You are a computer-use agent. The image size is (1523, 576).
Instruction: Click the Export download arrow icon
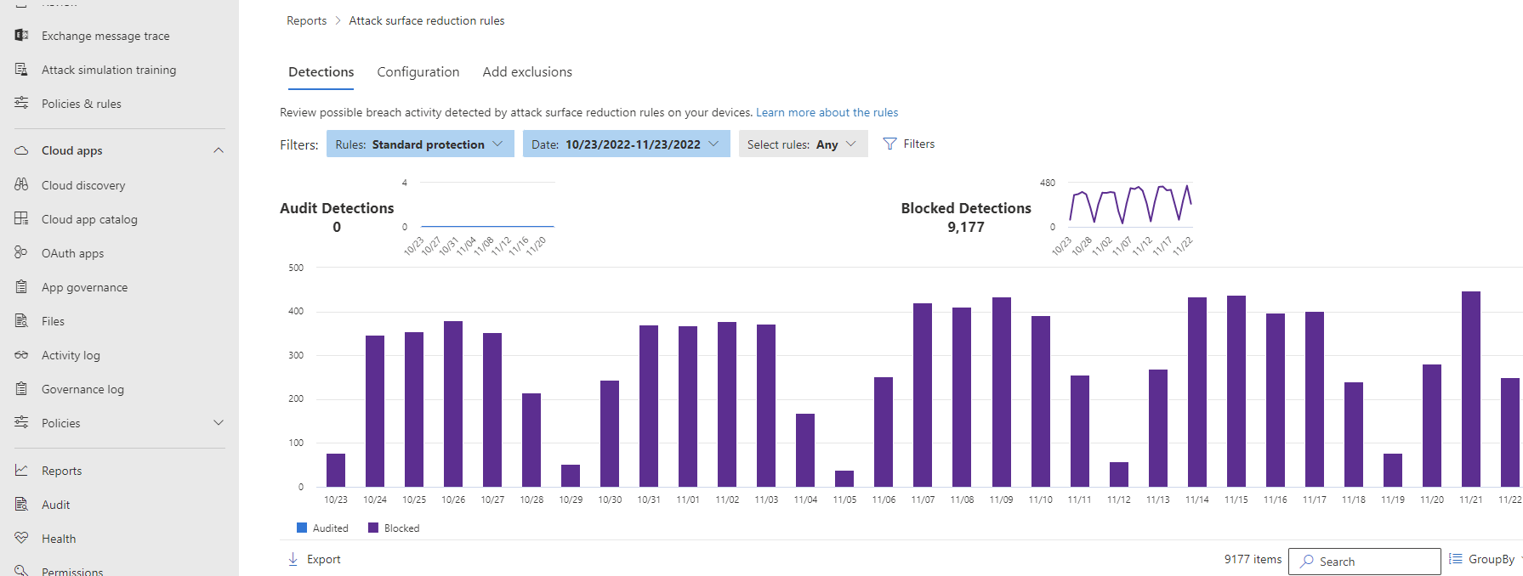[293, 559]
